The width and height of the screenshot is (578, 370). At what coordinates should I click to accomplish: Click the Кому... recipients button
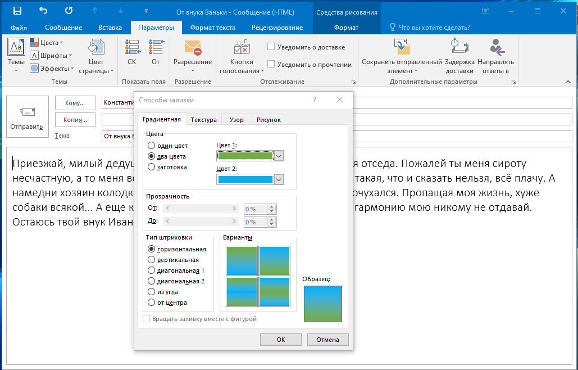[x=75, y=103]
